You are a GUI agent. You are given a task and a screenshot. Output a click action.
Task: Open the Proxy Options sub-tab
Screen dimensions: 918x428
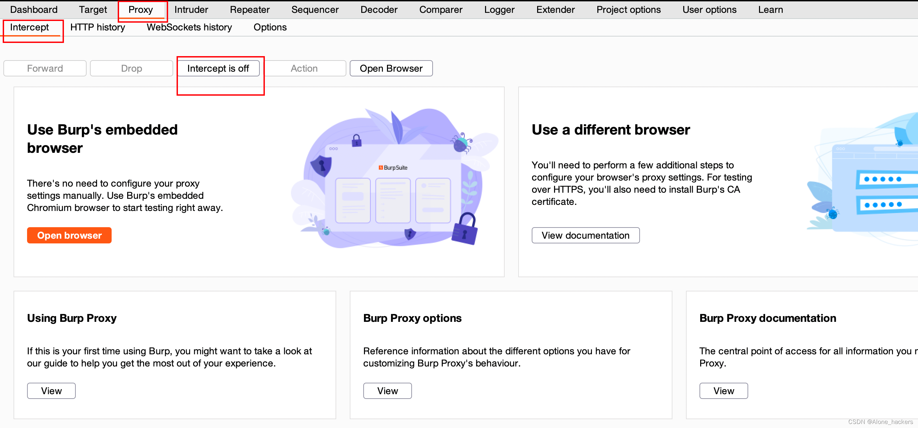pos(270,27)
